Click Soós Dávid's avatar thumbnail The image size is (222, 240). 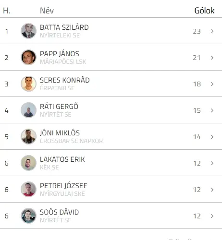pyautogui.click(x=28, y=216)
